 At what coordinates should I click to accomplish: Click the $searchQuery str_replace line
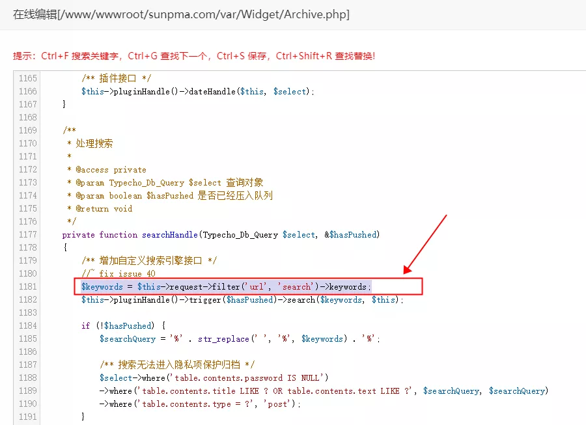coord(240,338)
